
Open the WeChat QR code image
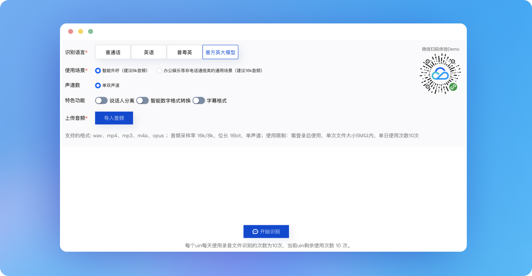[440, 74]
